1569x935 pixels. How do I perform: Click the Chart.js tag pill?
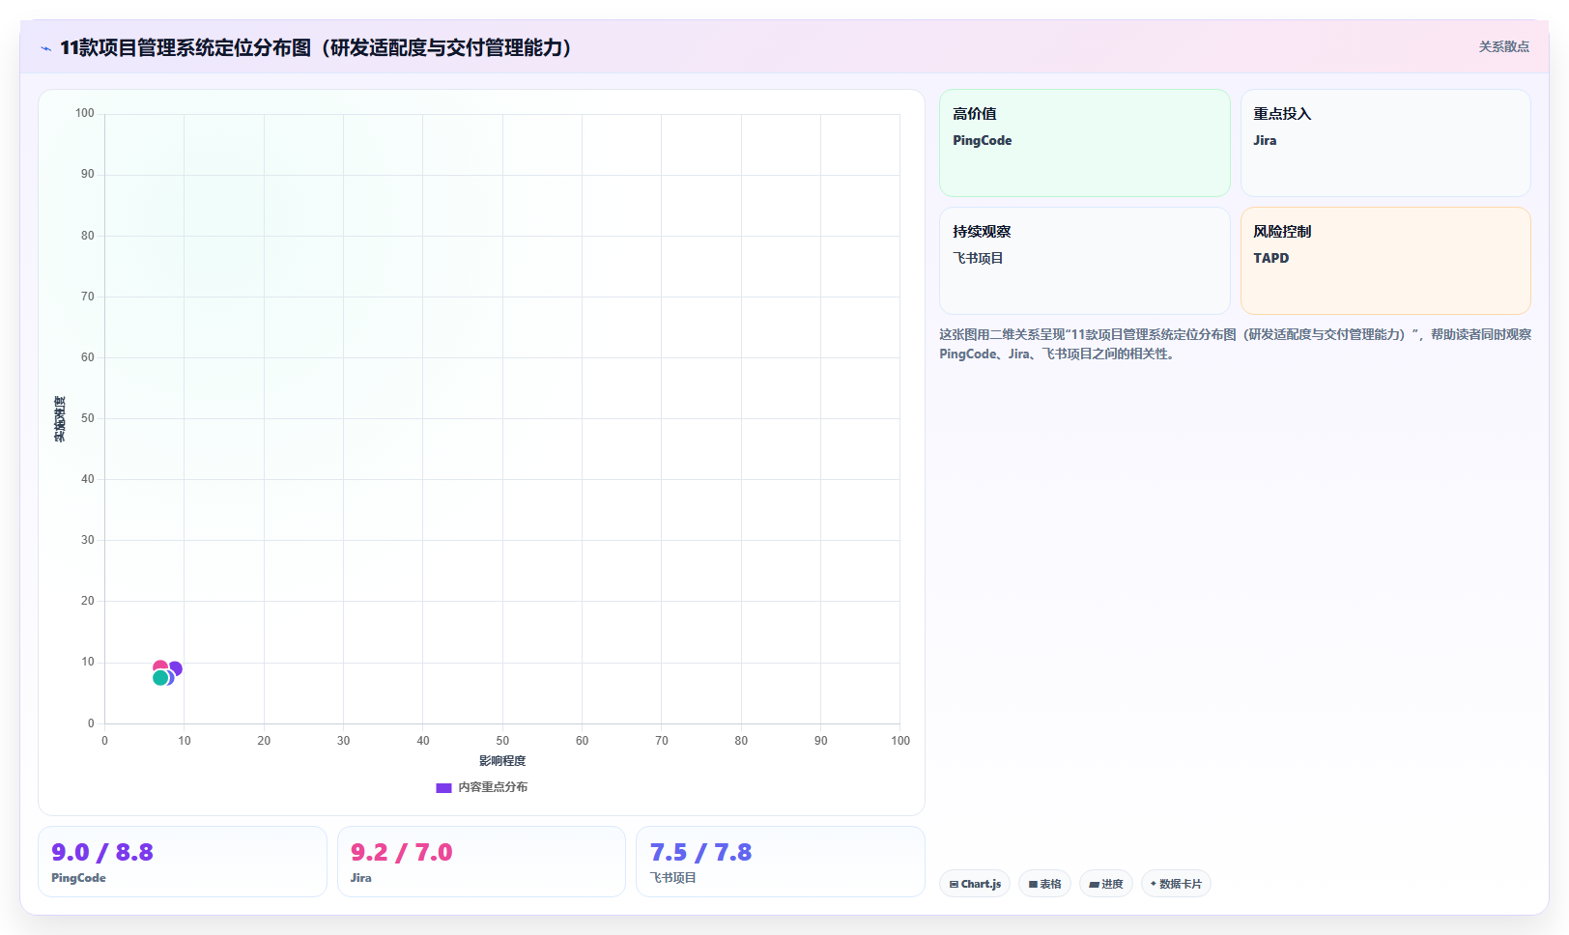point(975,884)
